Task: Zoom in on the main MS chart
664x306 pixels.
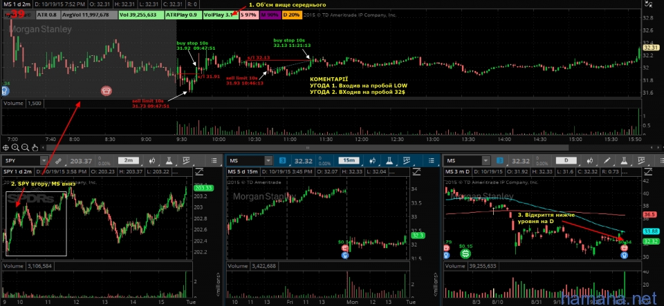Action: click(x=15, y=148)
